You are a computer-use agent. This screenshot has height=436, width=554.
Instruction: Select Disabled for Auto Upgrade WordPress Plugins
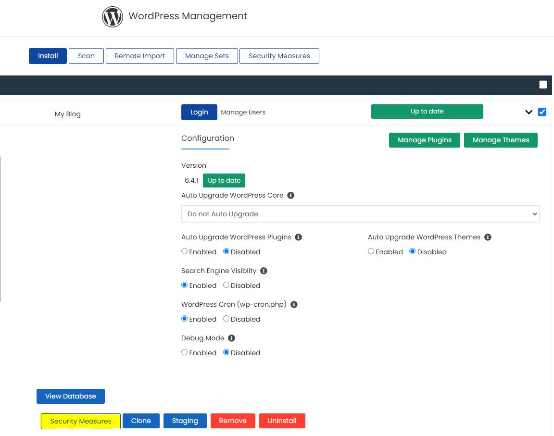pos(227,251)
